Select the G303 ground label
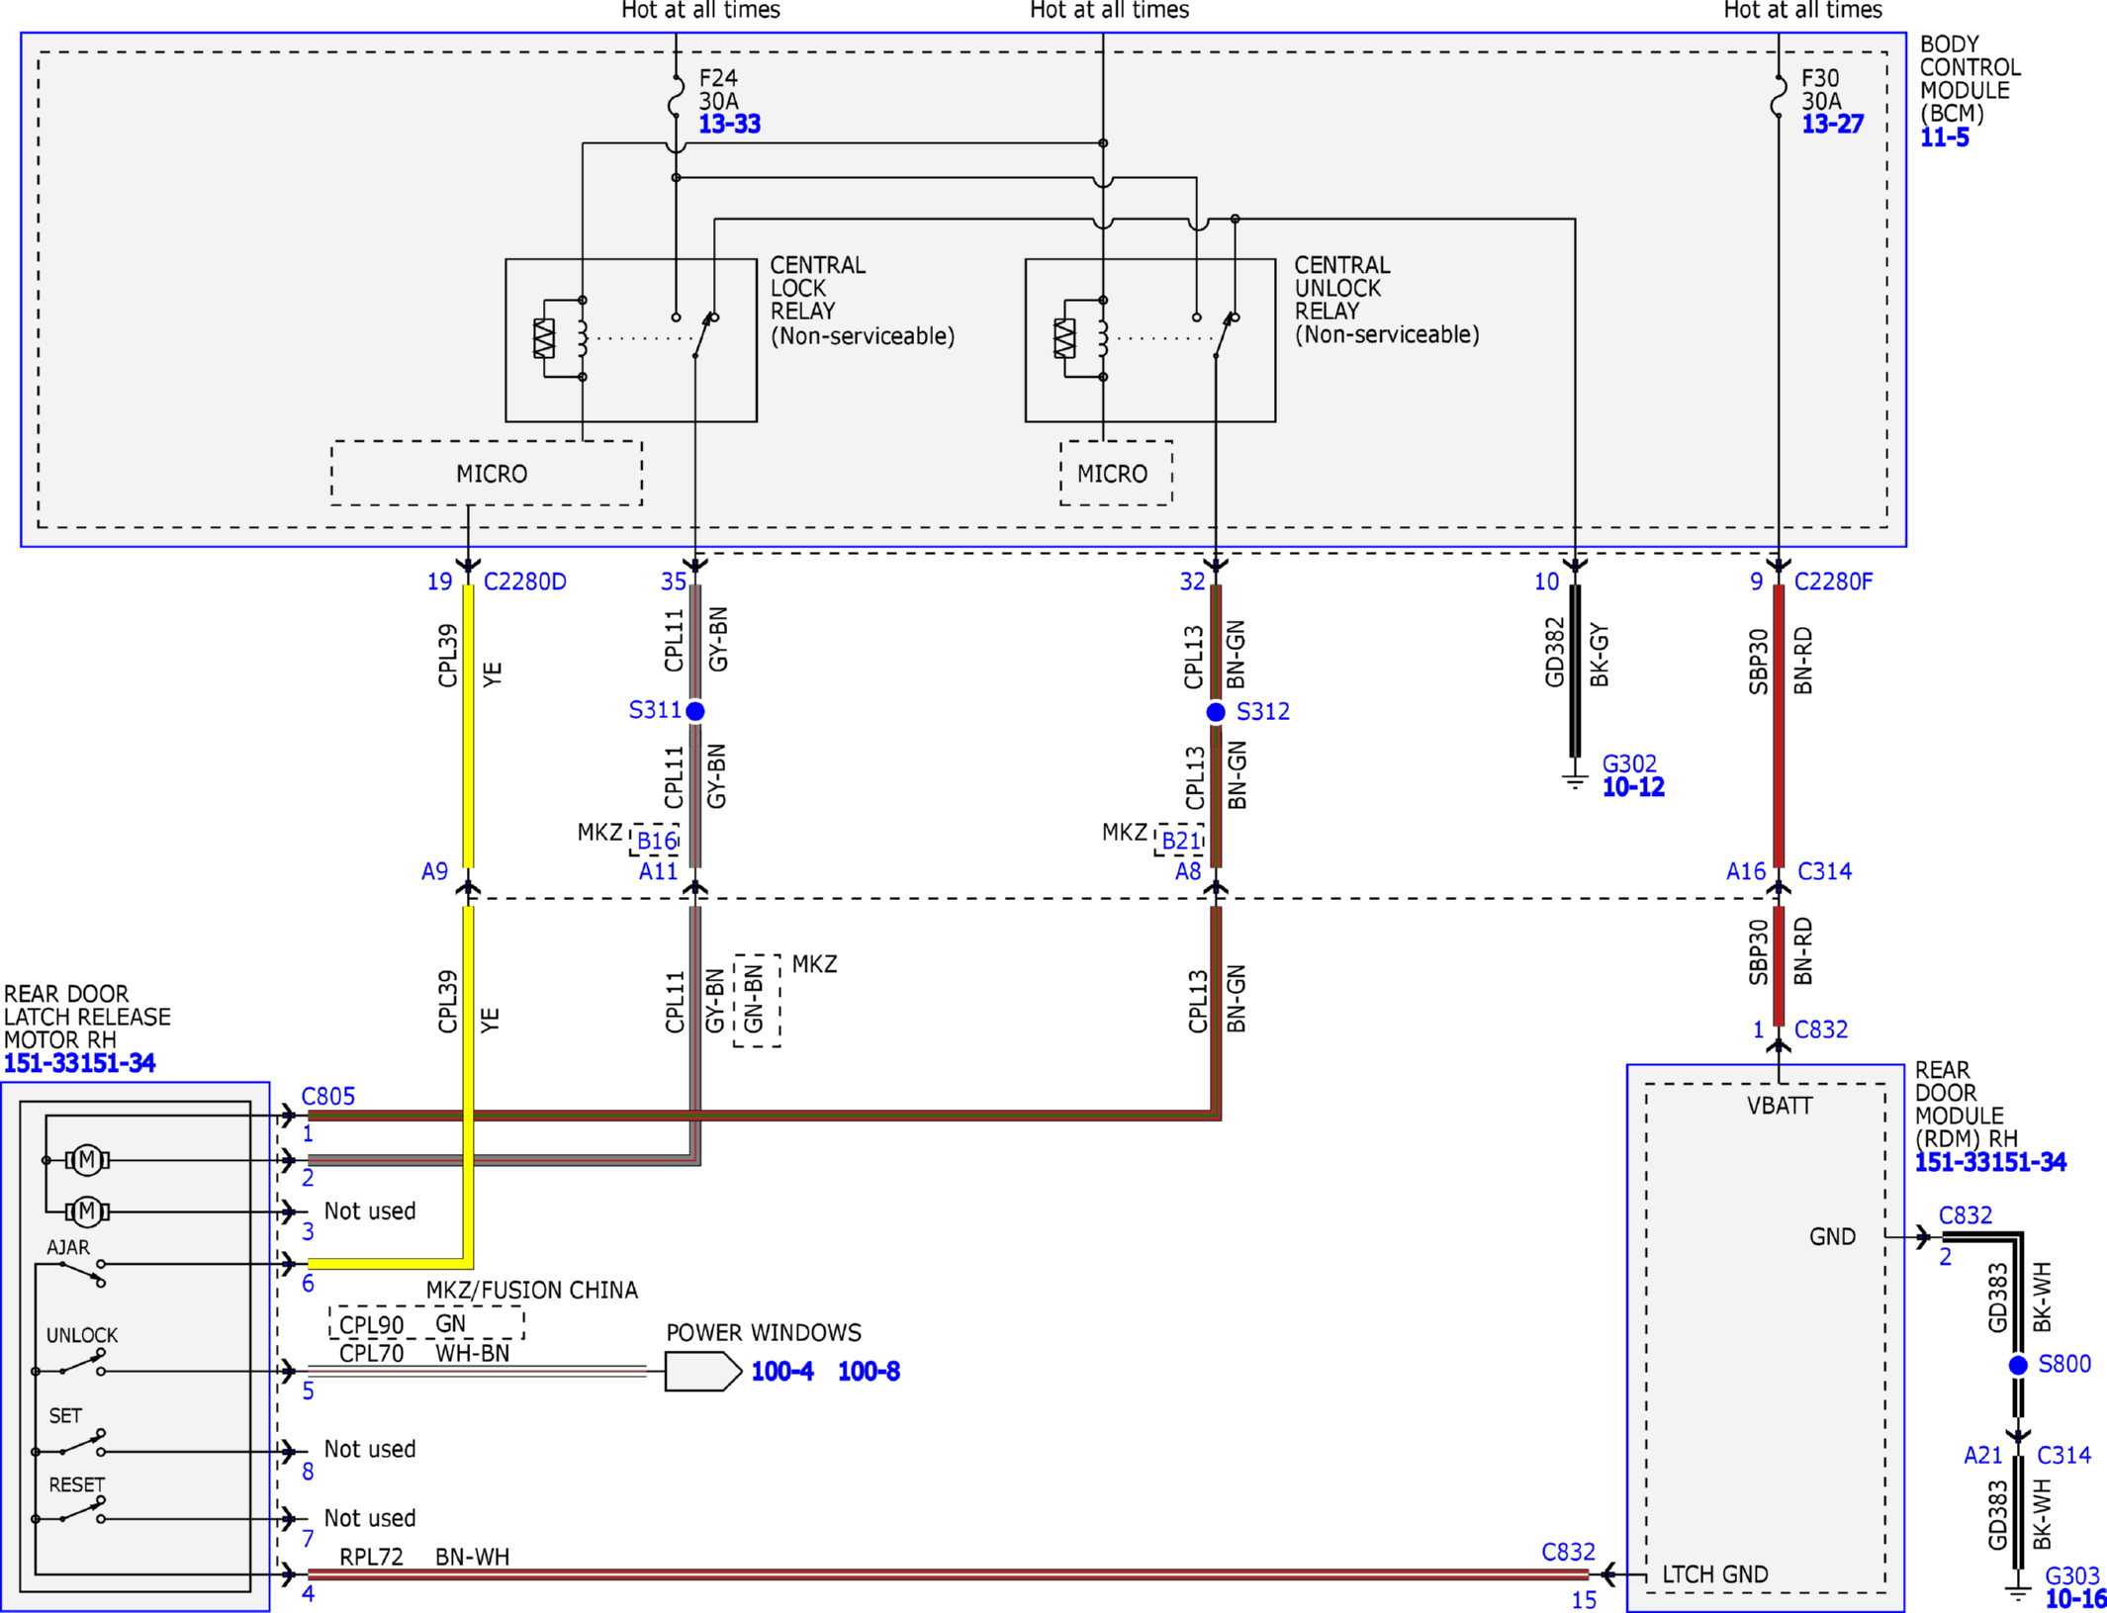 click(2072, 1576)
